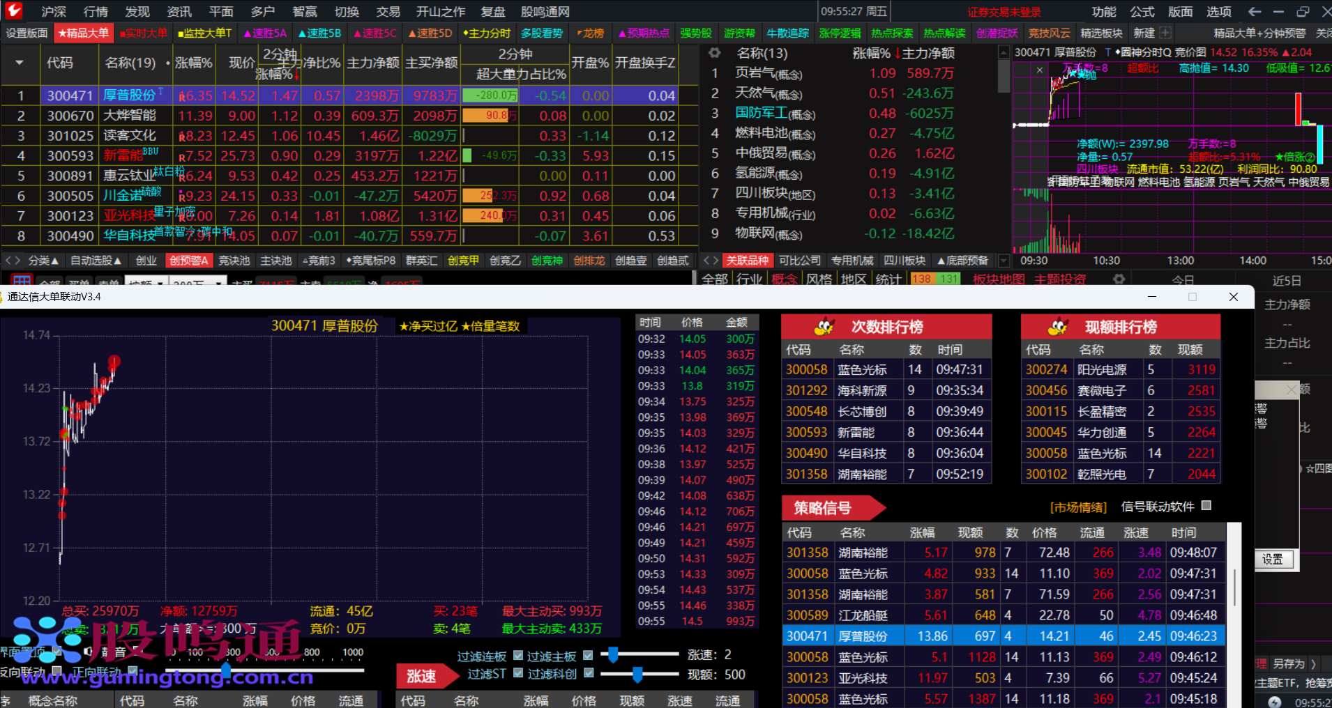Screen dimensions: 1332x708
Task: Click the mascot icon on 现额排行榜 header
Action: pos(1058,326)
